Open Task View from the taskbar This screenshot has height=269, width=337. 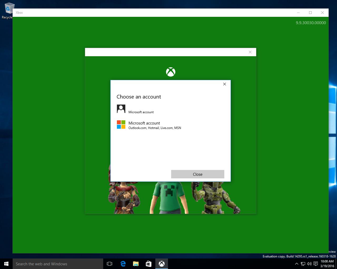click(110, 264)
